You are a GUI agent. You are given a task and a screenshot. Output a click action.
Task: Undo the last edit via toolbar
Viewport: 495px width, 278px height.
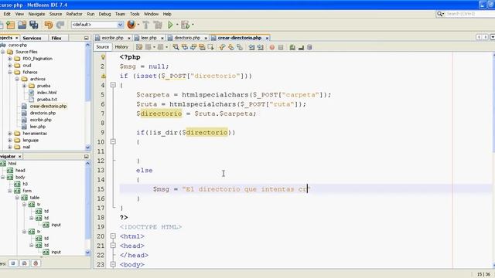(49, 25)
